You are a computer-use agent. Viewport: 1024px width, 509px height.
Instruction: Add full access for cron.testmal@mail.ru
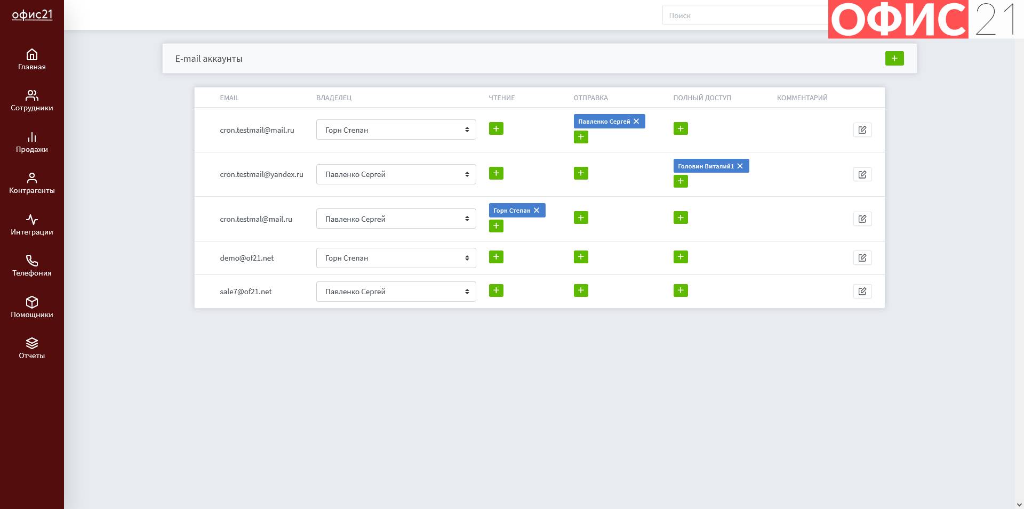click(x=681, y=217)
